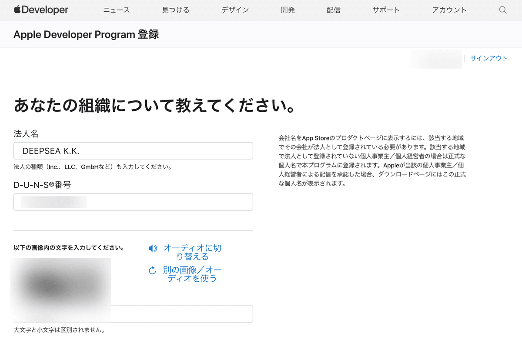This screenshot has width=522, height=346.
Task: Open the 配信 menu
Action: tap(334, 10)
